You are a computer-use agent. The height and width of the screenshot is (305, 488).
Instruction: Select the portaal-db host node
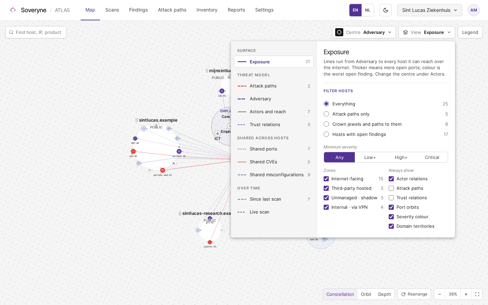(x=179, y=151)
